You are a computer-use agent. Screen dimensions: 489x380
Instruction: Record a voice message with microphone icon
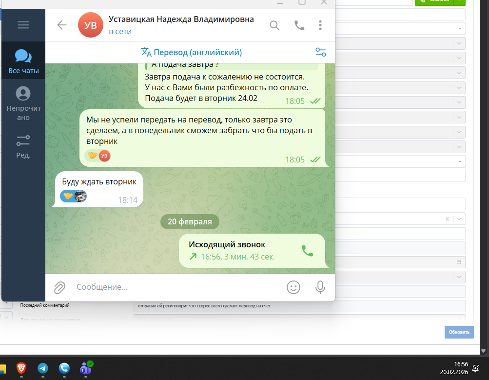(x=320, y=287)
